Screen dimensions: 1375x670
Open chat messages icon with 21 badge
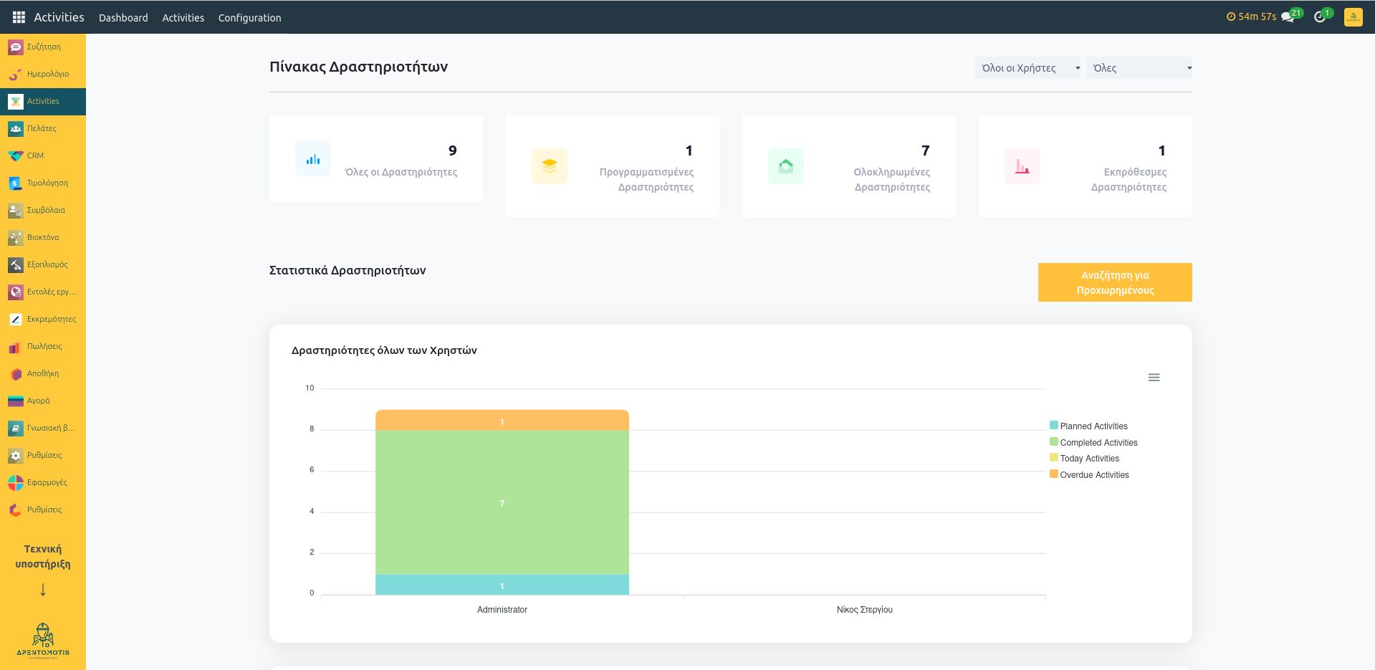(x=1288, y=17)
